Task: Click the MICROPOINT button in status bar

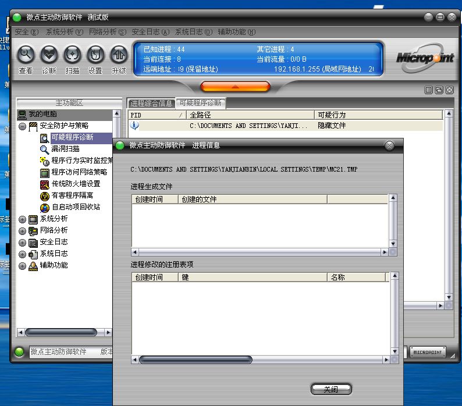Action: 428,352
